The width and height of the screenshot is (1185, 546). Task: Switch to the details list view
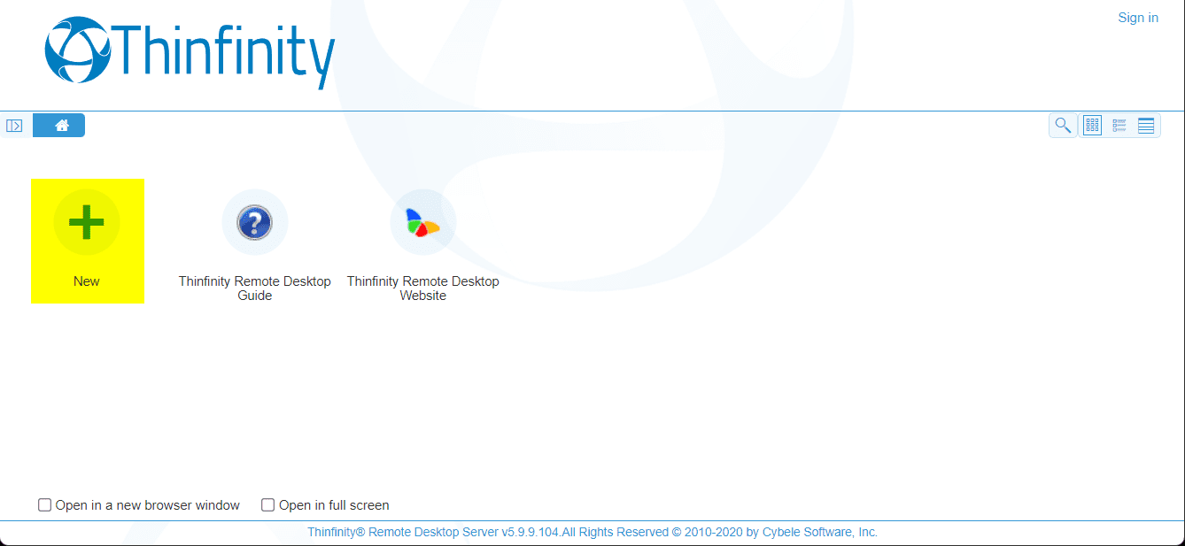tap(1119, 126)
